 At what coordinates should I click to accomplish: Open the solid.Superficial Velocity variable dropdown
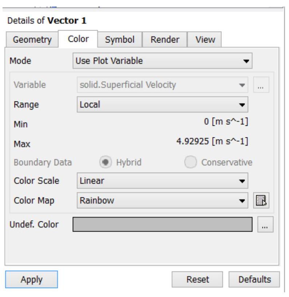point(162,85)
